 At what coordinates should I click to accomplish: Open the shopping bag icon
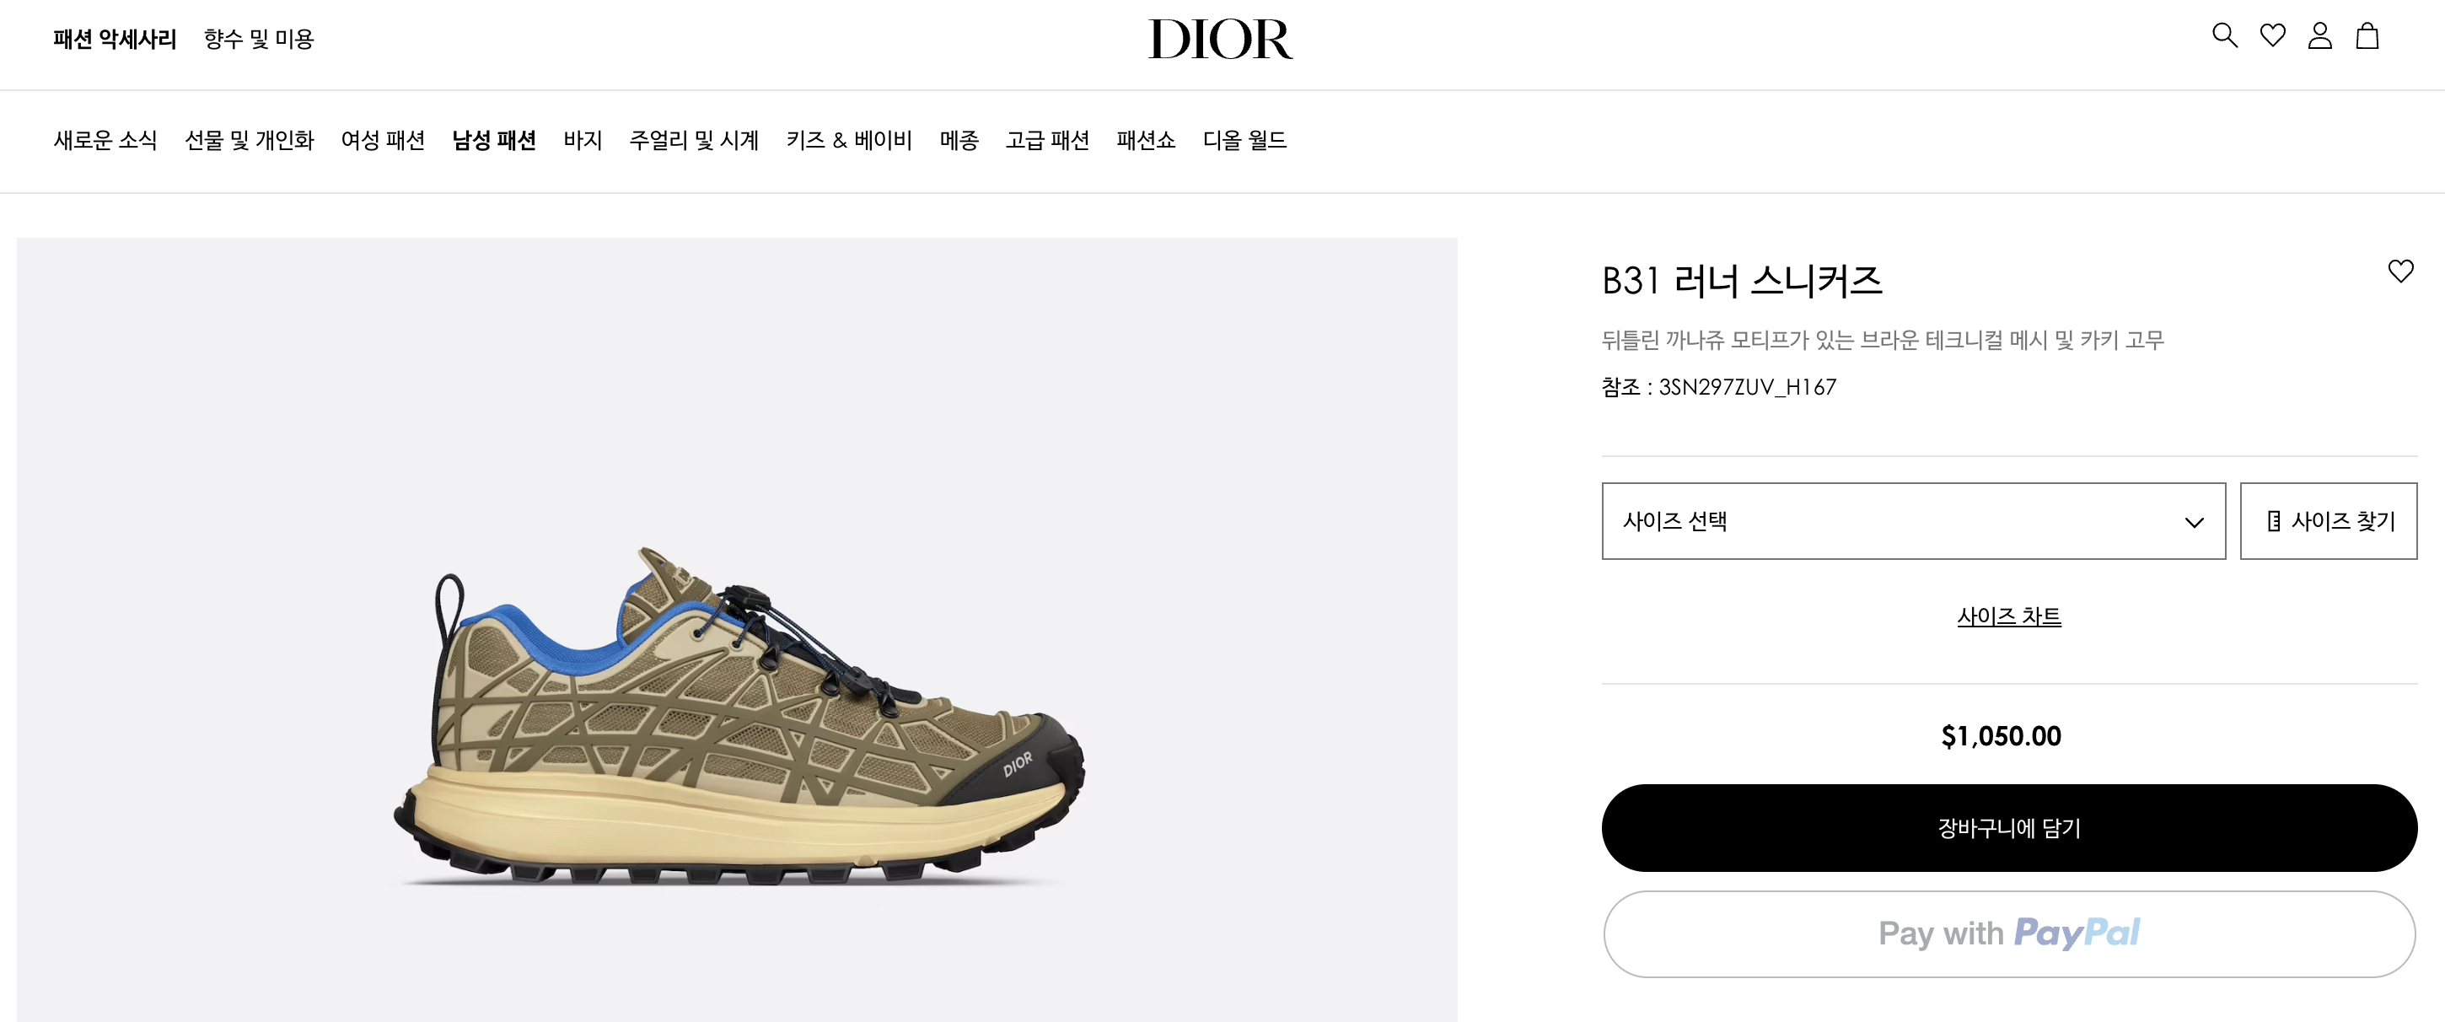point(2367,36)
